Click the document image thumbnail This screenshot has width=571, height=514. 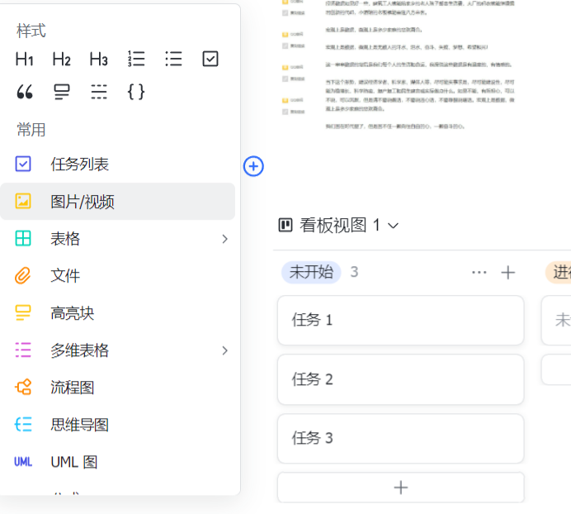tap(399, 64)
